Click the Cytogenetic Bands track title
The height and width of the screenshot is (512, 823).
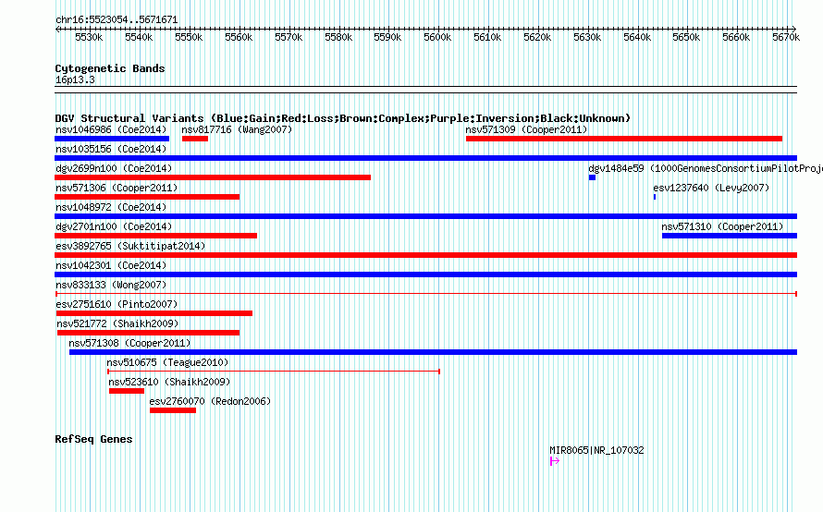[x=110, y=68]
